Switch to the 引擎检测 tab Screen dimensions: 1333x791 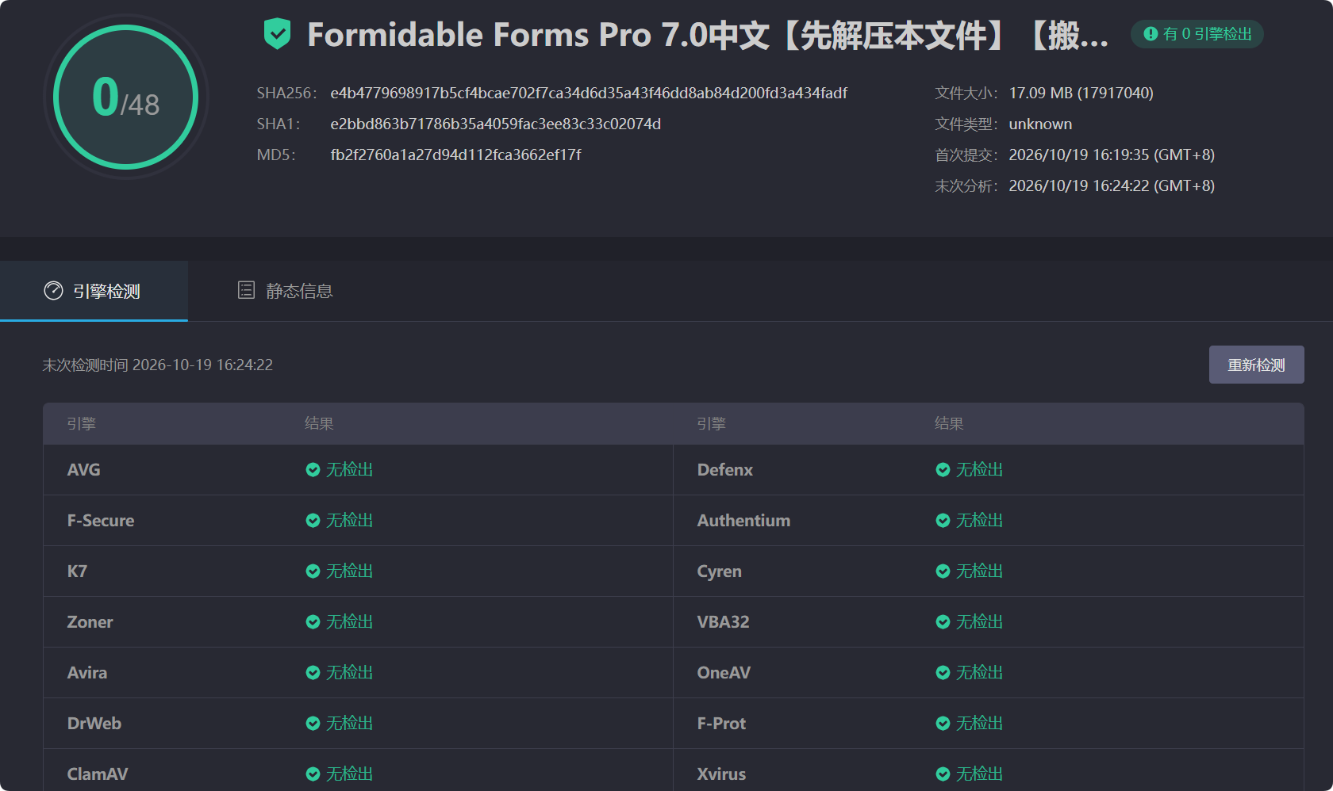pos(94,291)
